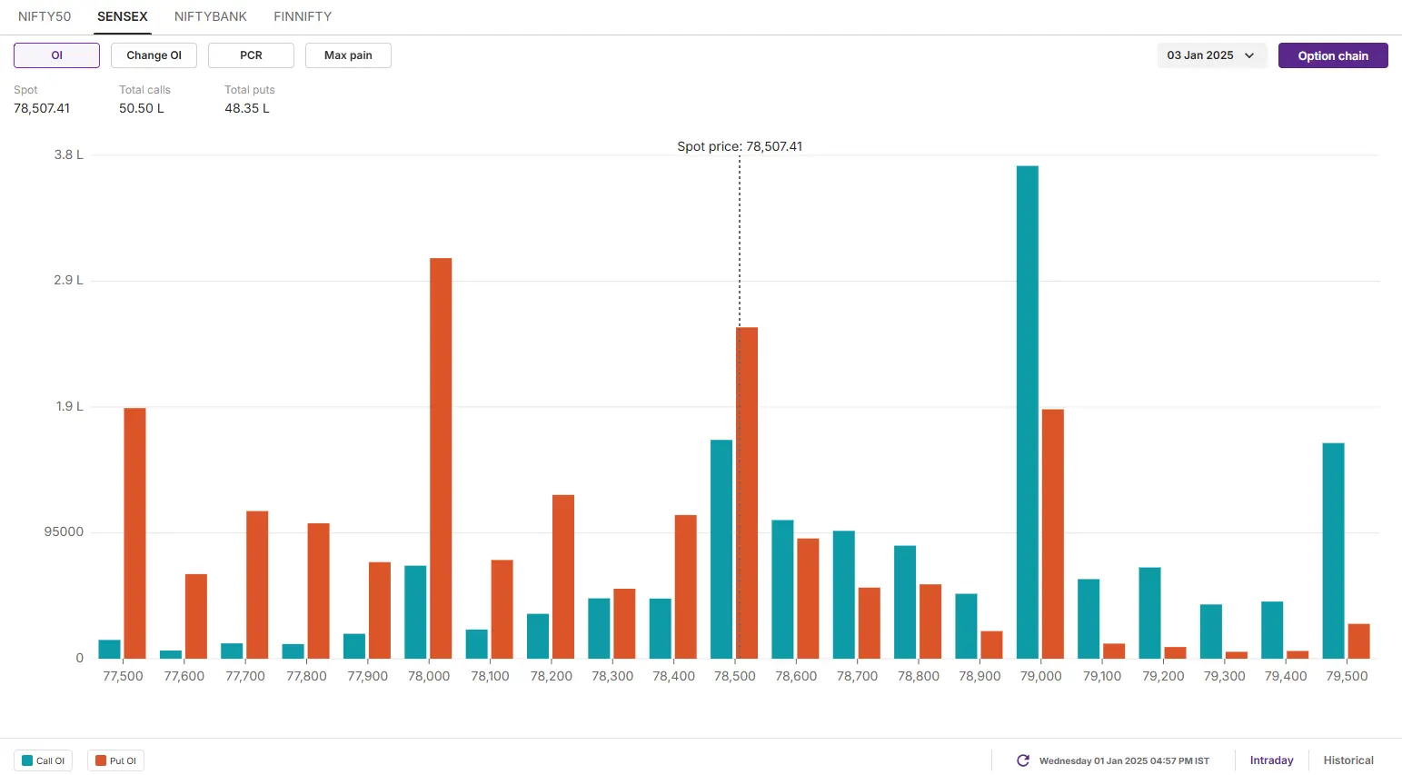The image size is (1402, 775).
Task: Click the 78,700 call OI bar
Action: (844, 595)
